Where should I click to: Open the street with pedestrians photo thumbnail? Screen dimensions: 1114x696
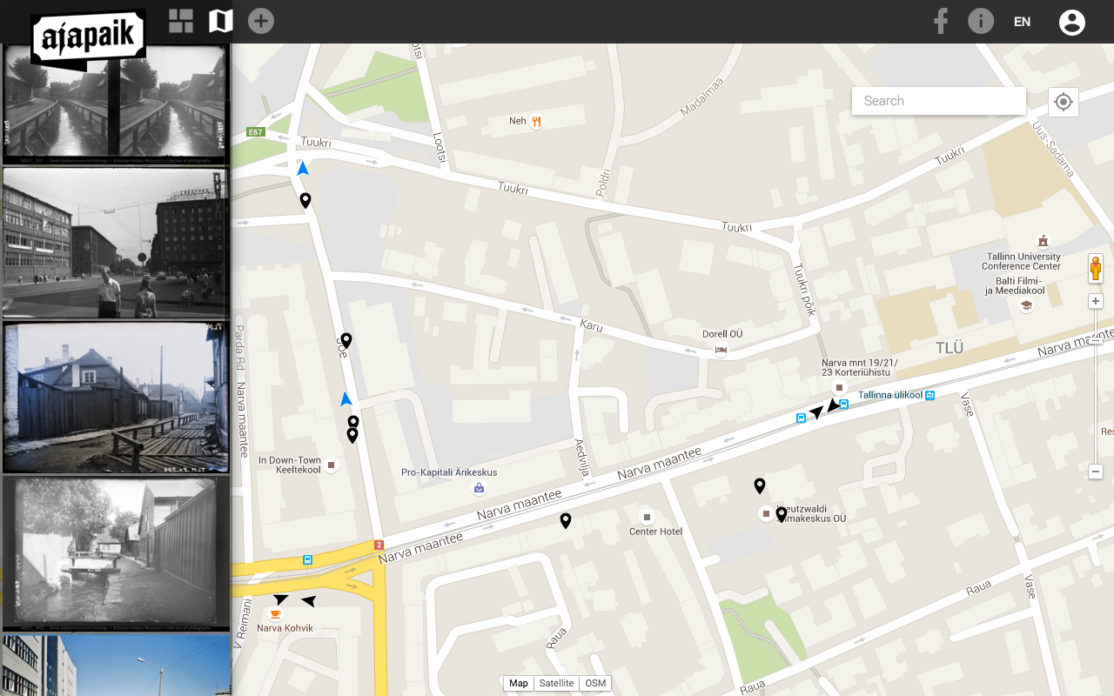(116, 243)
